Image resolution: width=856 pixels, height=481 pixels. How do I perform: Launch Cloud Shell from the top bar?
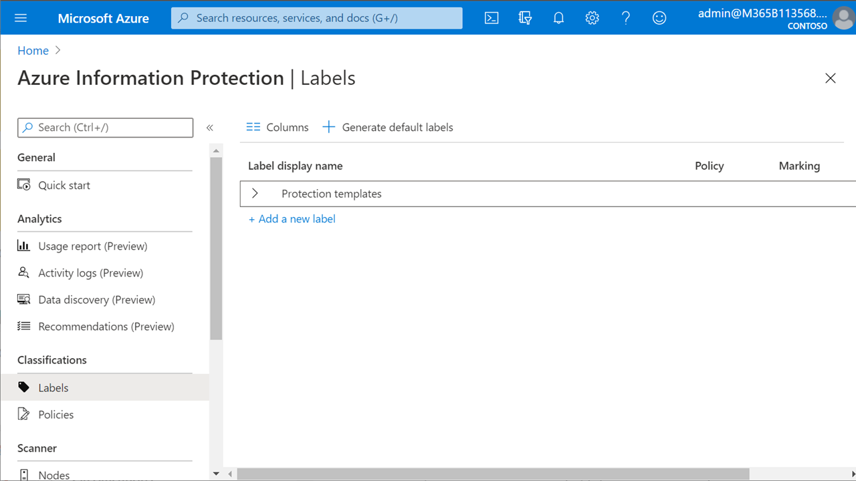492,18
